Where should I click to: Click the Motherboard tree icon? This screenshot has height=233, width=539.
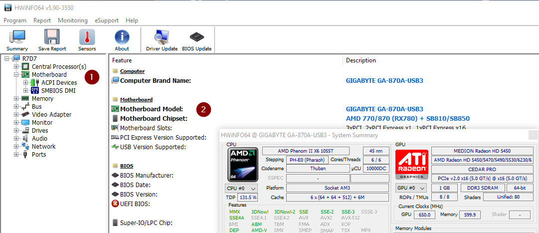(x=25, y=74)
